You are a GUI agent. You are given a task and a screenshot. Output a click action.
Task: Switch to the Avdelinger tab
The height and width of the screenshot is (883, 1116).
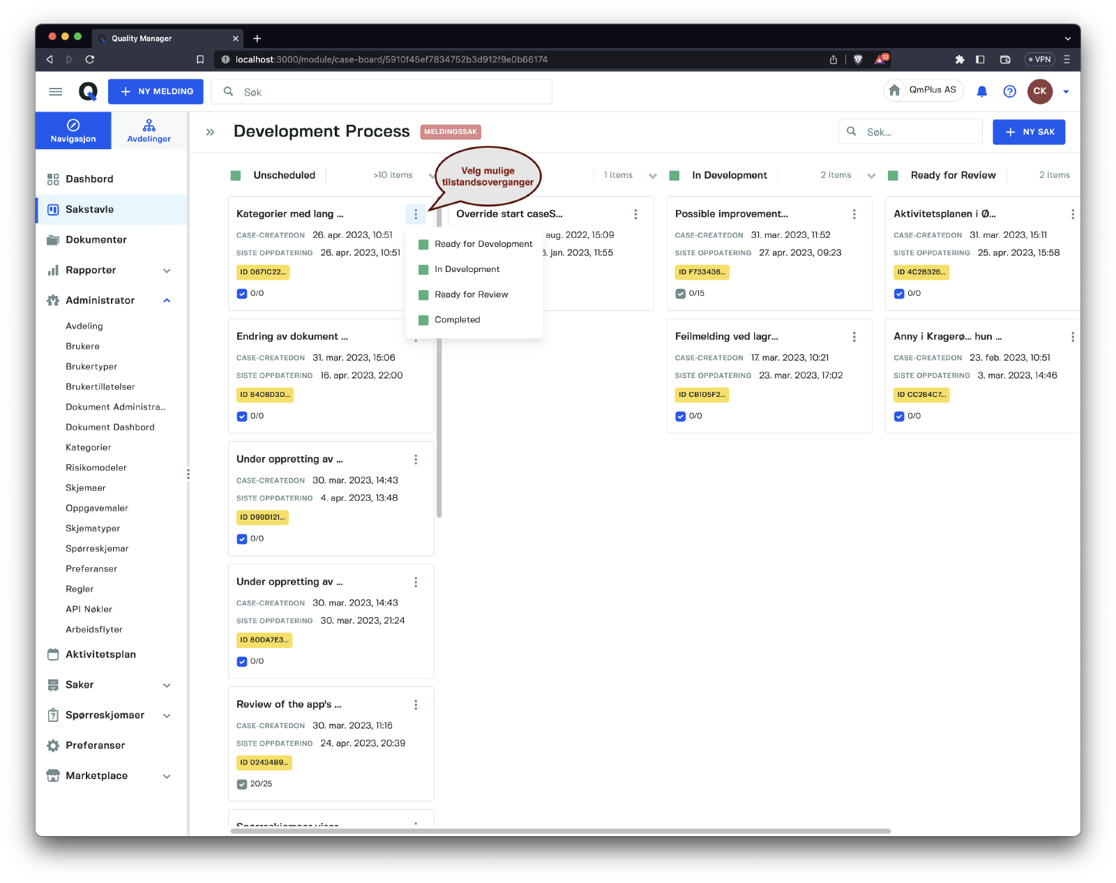click(149, 130)
